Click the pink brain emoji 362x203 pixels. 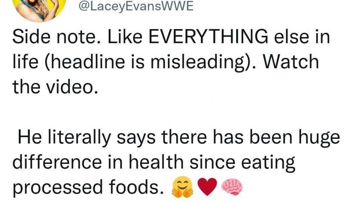tap(232, 187)
